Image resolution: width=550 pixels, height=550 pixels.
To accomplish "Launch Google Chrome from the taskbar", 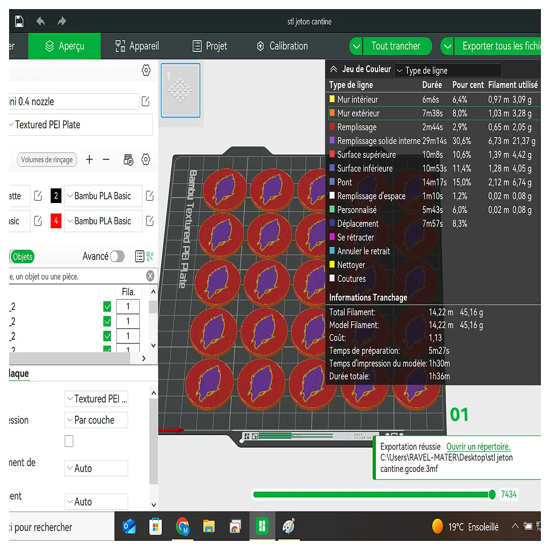I will 182,526.
